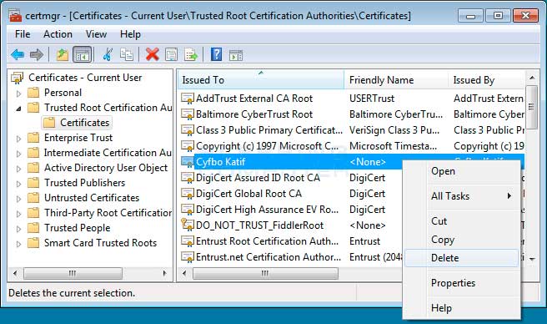The height and width of the screenshot is (324, 547).
Task: Sort by the Issued To column header
Action: [261, 80]
